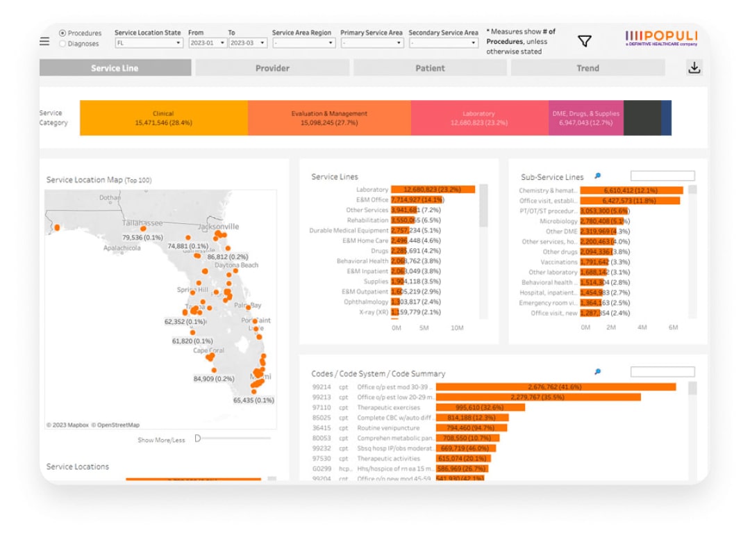Expand the Primary Service Area dropdown

tap(399, 42)
